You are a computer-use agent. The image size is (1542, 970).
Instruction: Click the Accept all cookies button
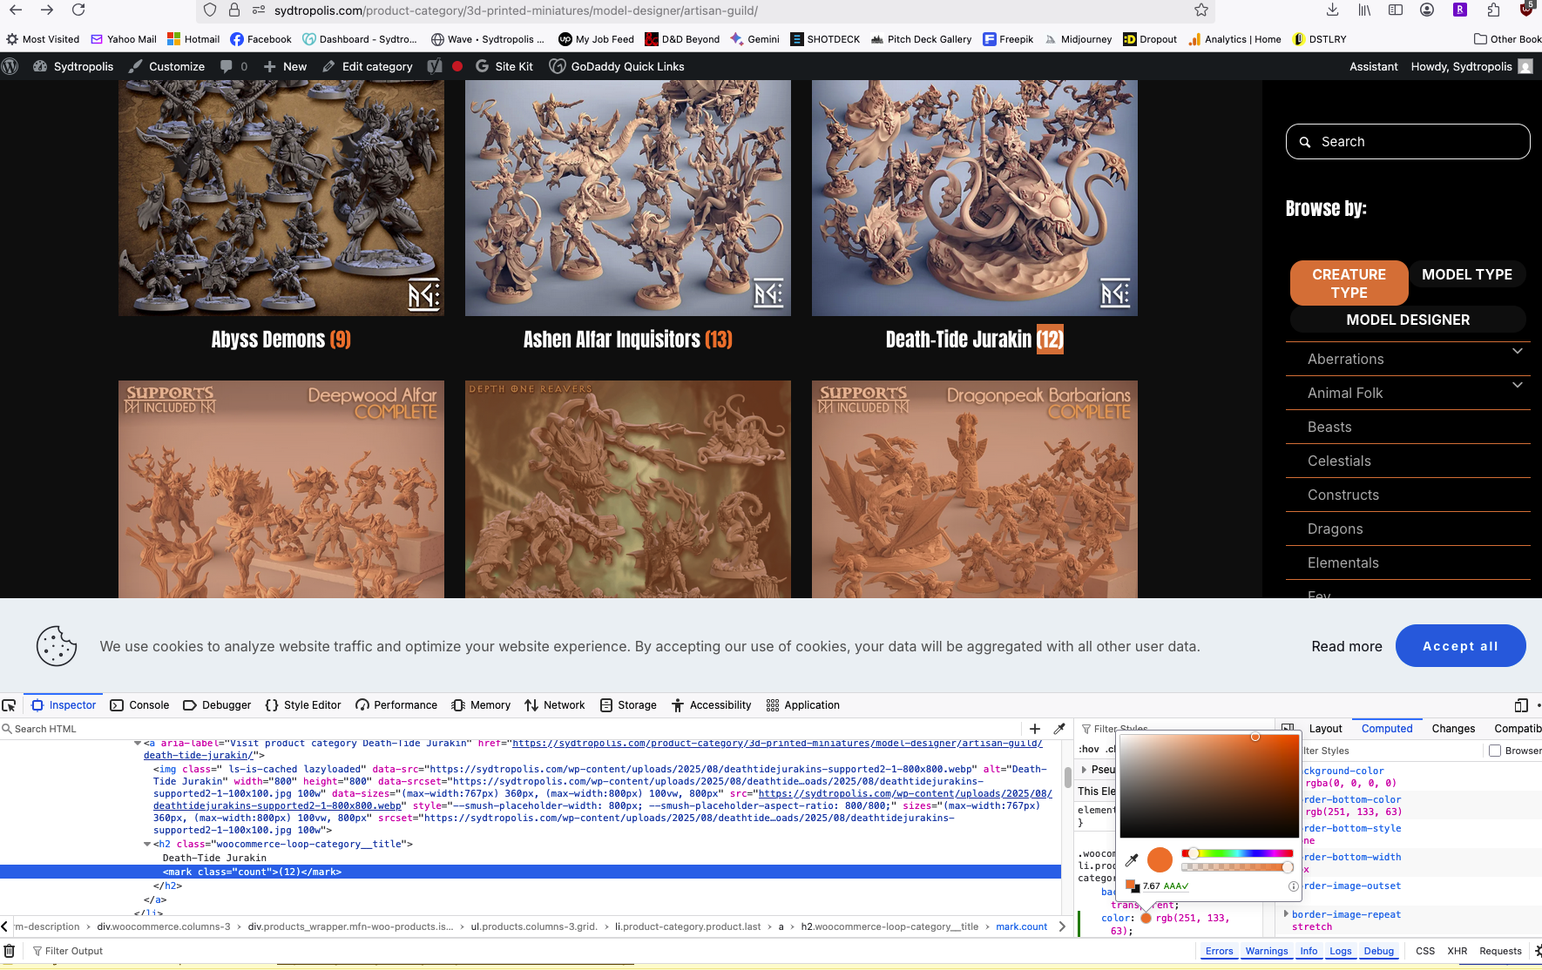(1460, 646)
